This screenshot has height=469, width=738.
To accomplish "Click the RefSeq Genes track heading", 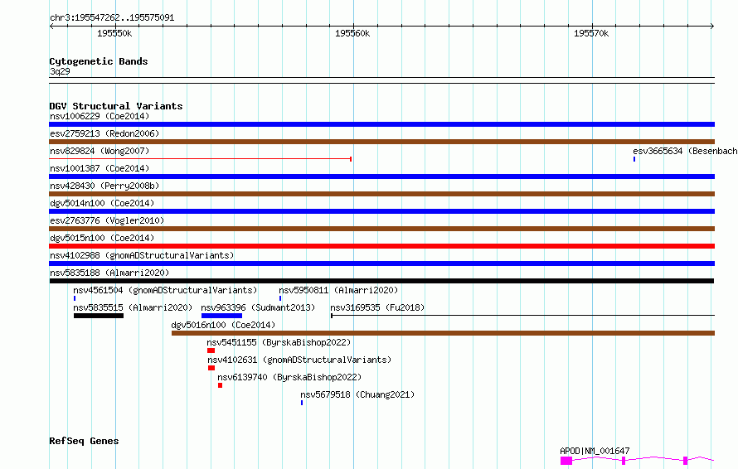I will click(x=84, y=441).
